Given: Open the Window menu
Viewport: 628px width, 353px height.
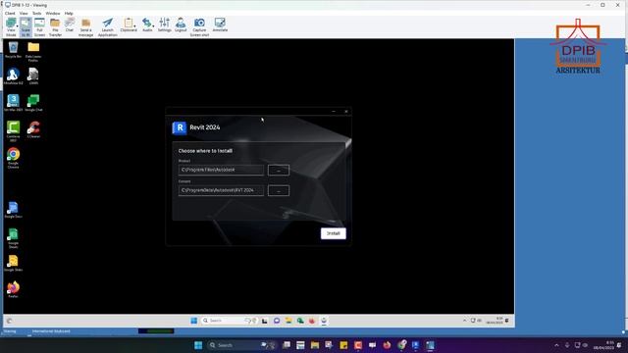Looking at the screenshot, I should (53, 13).
